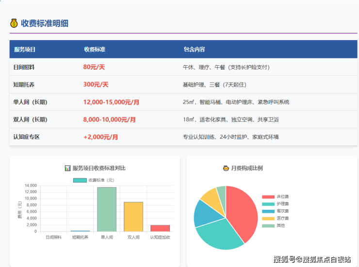Click the coin icon beside 月费构成比例

click(226, 168)
